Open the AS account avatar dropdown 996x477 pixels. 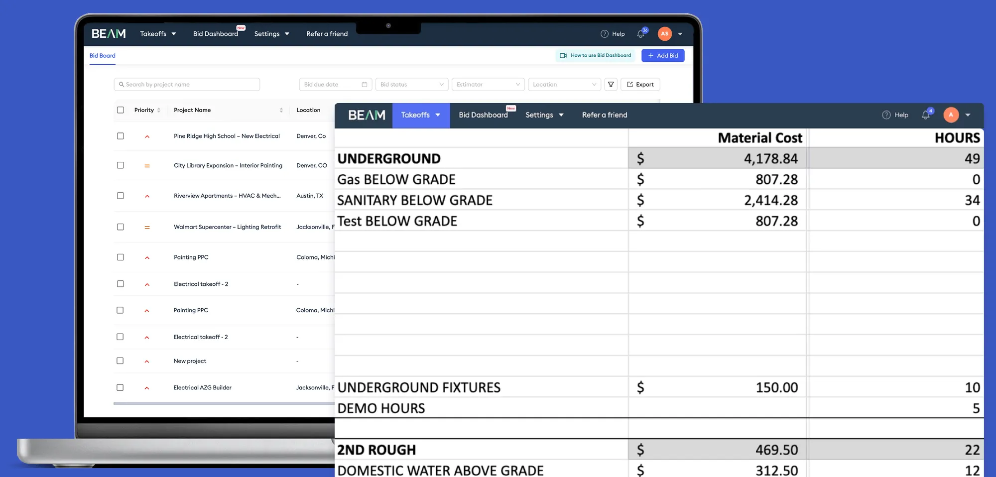(x=664, y=33)
